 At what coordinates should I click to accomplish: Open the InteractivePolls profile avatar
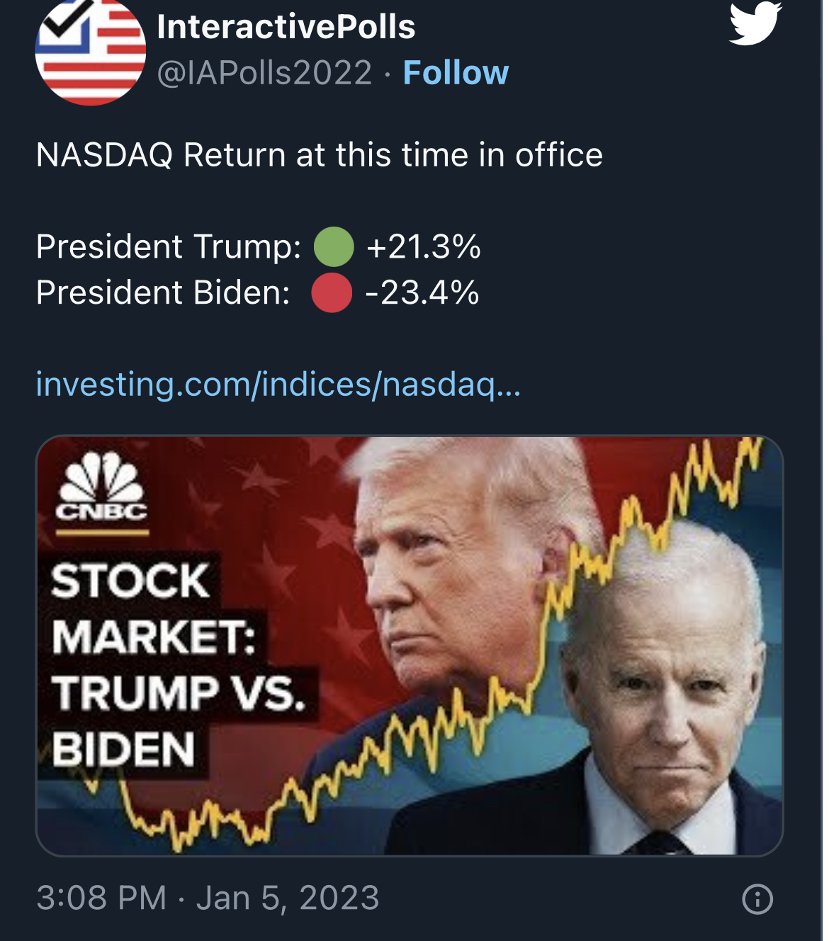point(90,51)
